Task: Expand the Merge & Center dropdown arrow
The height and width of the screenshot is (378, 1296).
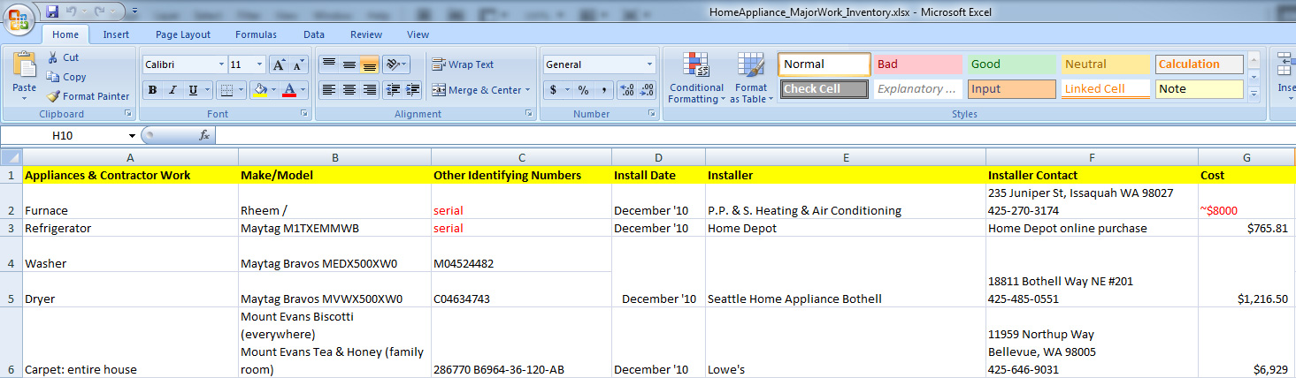Action: (527, 90)
